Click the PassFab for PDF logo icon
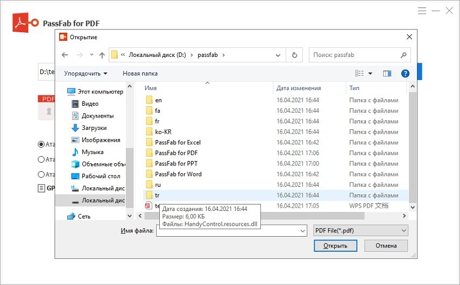 pyautogui.click(x=25, y=22)
